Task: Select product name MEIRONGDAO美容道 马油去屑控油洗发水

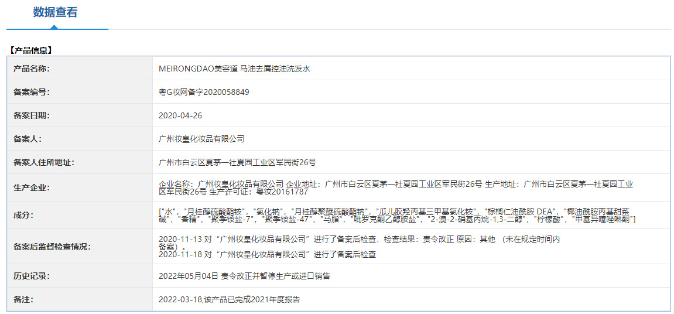Action: [x=234, y=69]
